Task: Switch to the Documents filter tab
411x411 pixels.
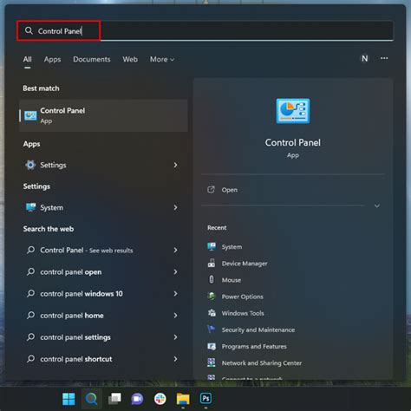Action: pyautogui.click(x=92, y=59)
